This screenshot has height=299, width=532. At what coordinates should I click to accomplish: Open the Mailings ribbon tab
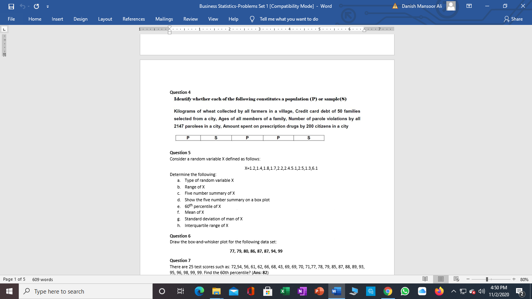(164, 19)
